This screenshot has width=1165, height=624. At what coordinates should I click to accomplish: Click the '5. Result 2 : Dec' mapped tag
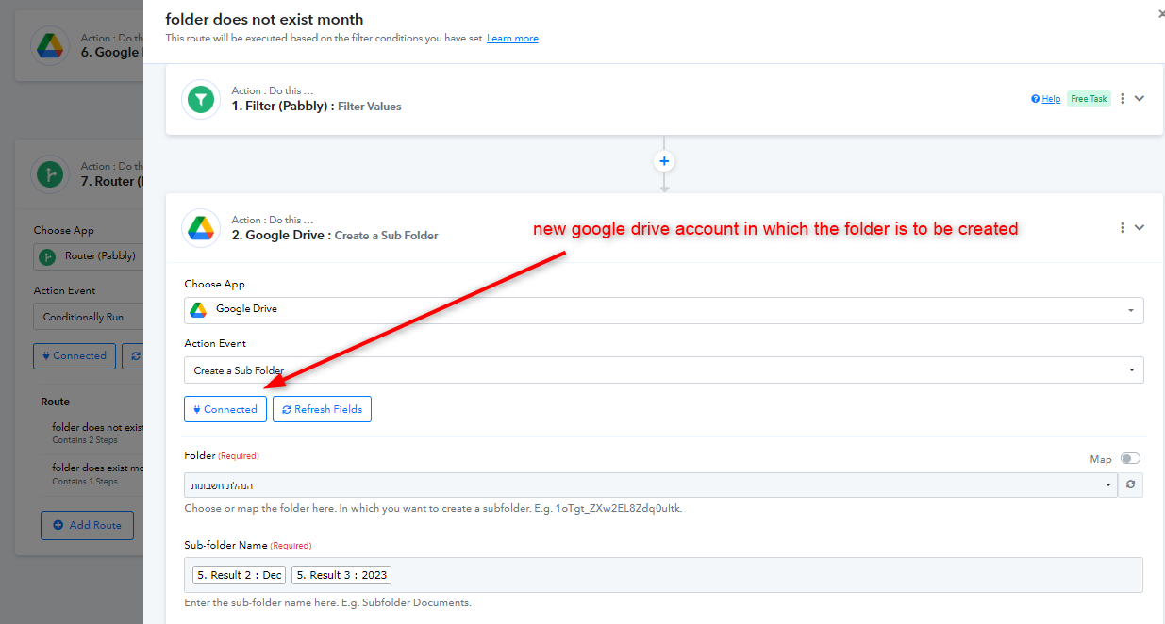click(240, 575)
